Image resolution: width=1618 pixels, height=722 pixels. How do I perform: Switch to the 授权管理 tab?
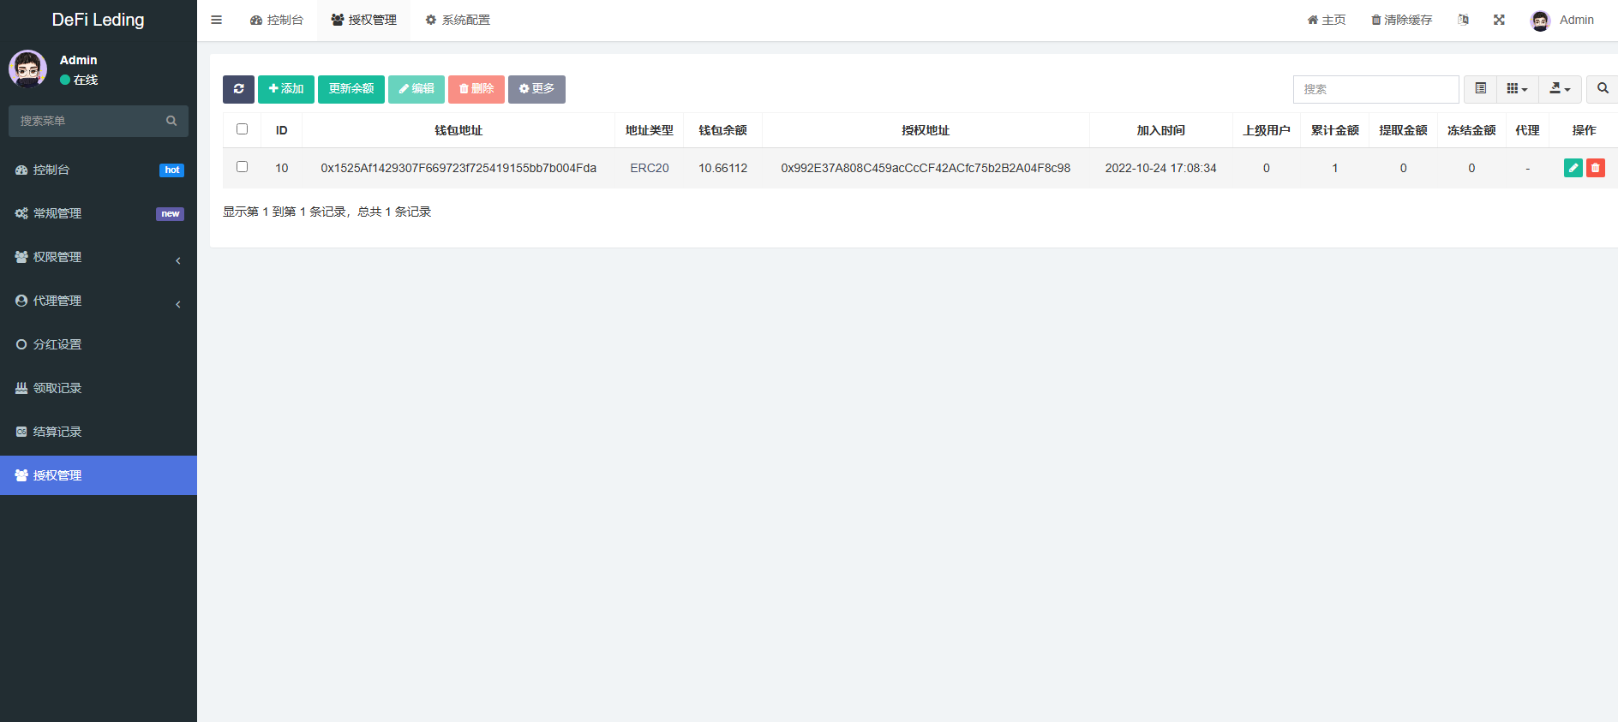click(x=363, y=20)
